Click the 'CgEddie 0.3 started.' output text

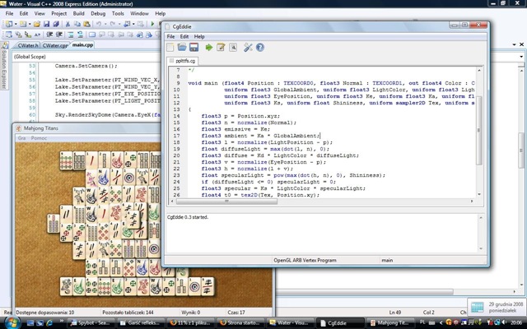[x=188, y=217]
